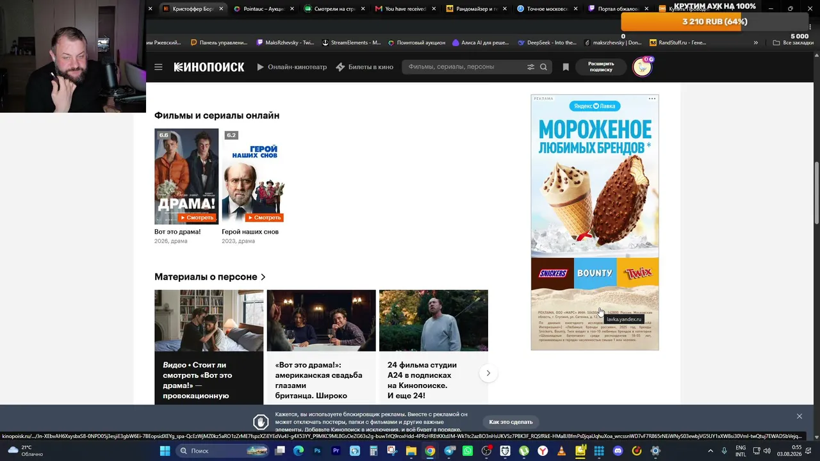Open the video article Стоит ли смотреть «Вот это драма!»
This screenshot has width=820, height=461.
[x=209, y=346]
